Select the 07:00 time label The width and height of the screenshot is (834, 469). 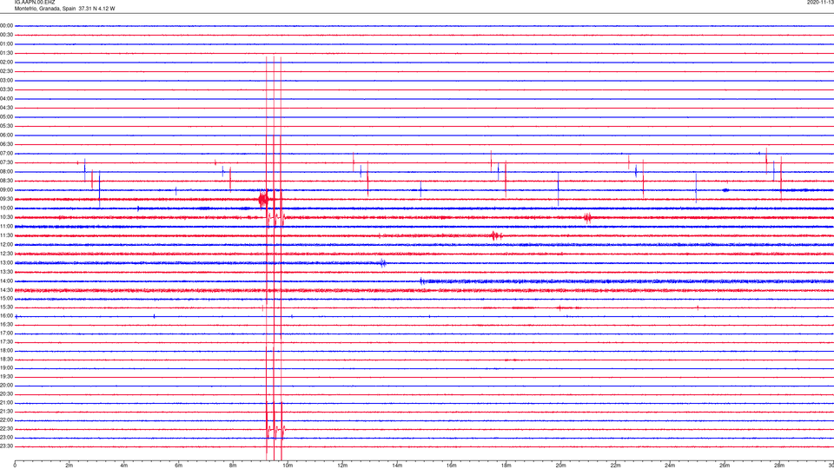(6, 153)
